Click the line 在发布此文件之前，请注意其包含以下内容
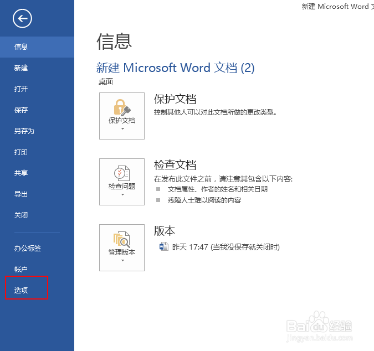This screenshot has width=374, height=351. [x=223, y=179]
